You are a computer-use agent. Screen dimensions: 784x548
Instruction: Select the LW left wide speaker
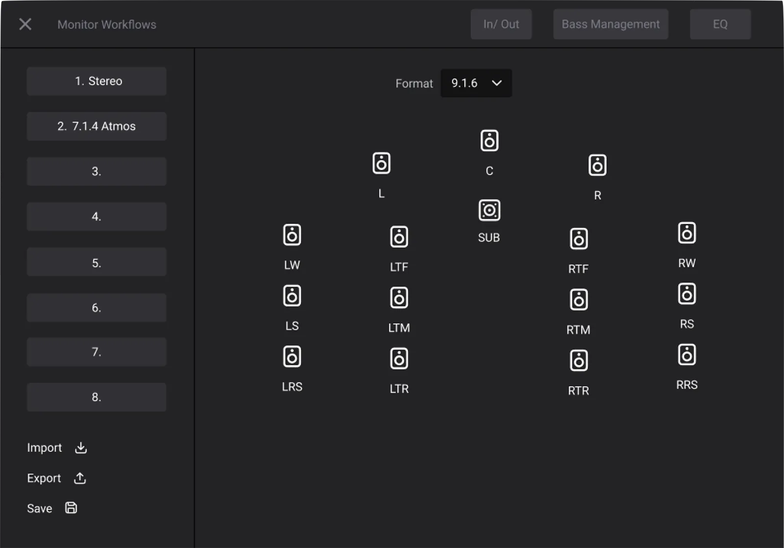292,235
